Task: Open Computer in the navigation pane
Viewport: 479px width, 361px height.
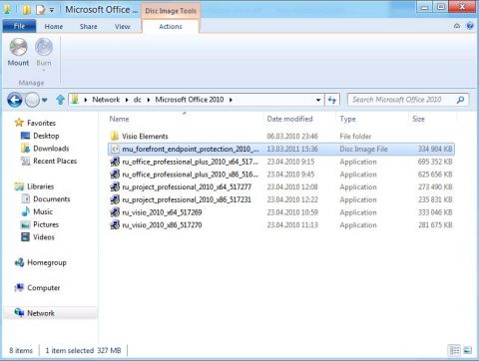Action: [43, 288]
